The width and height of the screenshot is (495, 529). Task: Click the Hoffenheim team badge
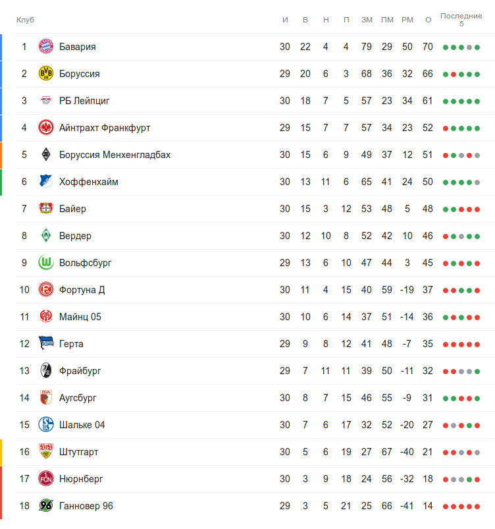tap(45, 182)
